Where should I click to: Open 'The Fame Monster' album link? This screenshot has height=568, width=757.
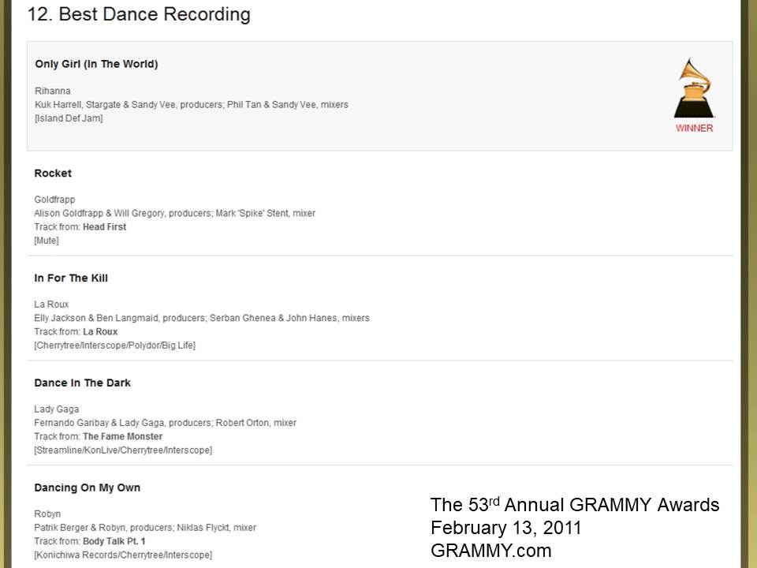pos(122,436)
